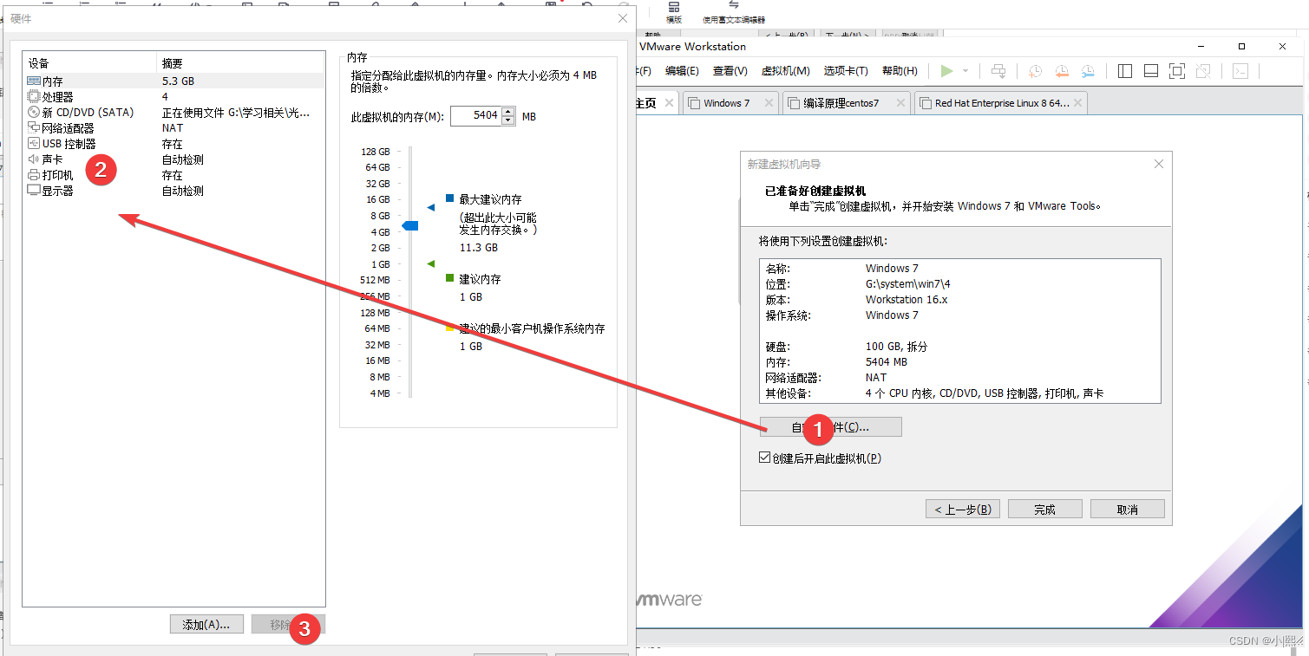This screenshot has width=1309, height=656.
Task: Open the 虚拟机(M) menu
Action: 785,71
